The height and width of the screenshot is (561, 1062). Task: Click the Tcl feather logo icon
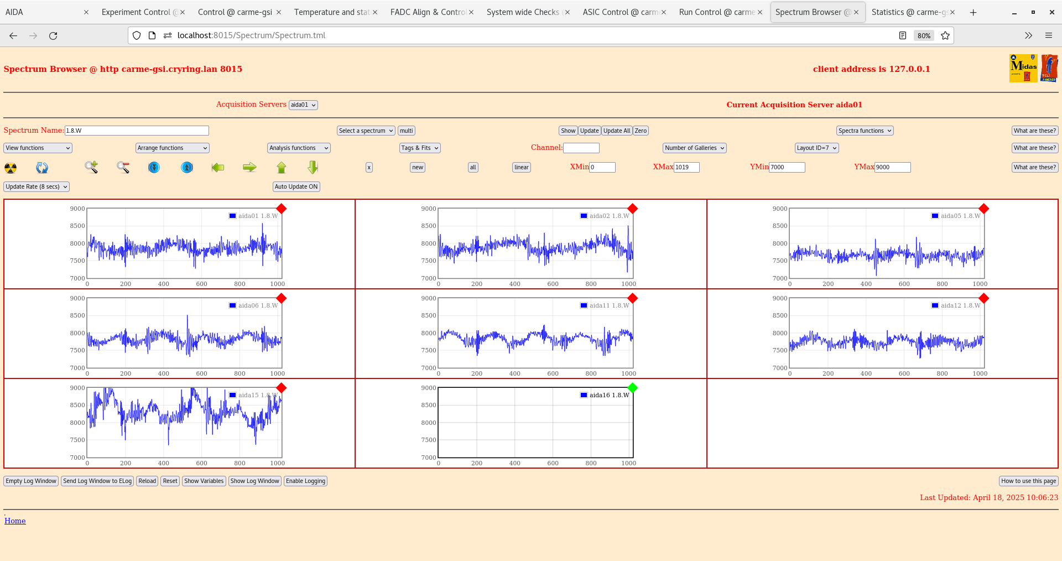[1049, 68]
